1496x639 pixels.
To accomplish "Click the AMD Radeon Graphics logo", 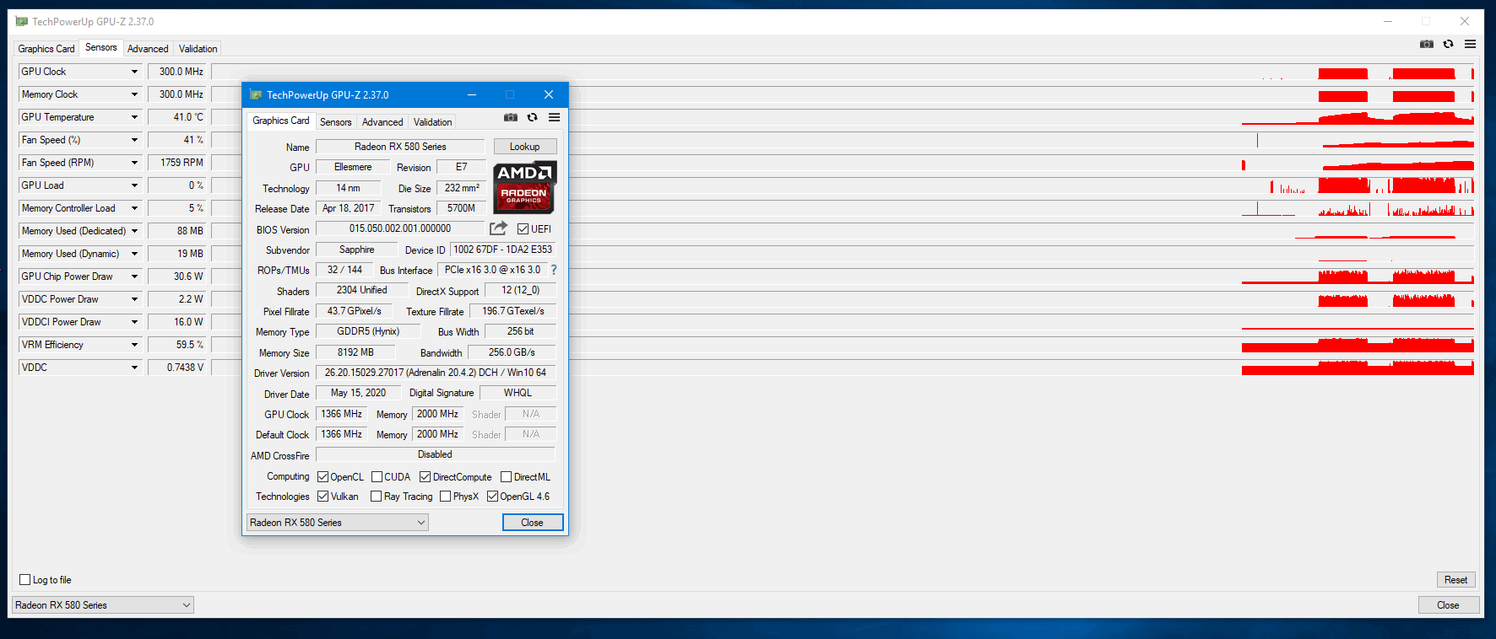I will click(x=524, y=186).
